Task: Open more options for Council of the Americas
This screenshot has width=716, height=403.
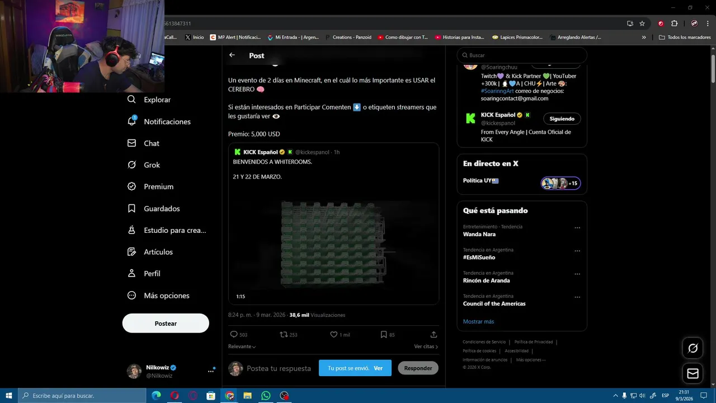Action: [x=577, y=297]
